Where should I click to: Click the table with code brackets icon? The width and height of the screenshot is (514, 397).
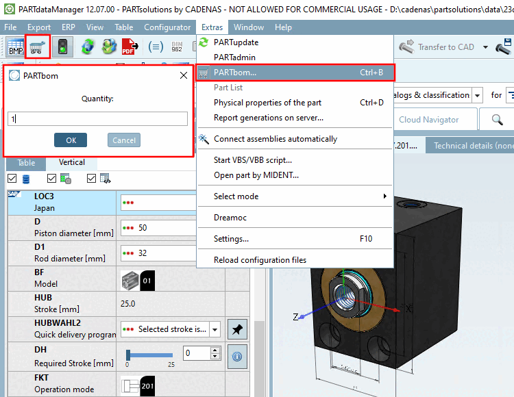pyautogui.click(x=106, y=179)
